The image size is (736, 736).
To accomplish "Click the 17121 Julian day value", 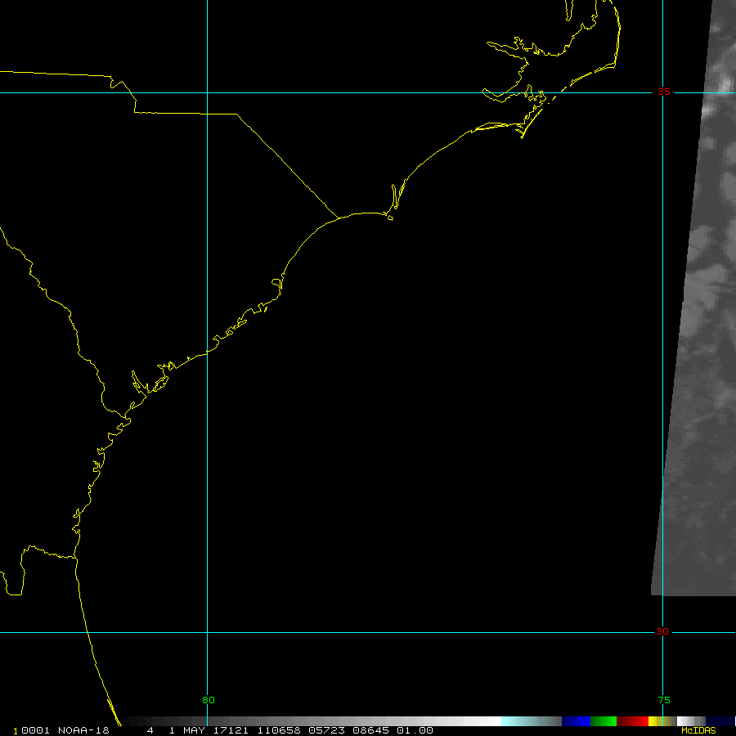I will coord(231,730).
